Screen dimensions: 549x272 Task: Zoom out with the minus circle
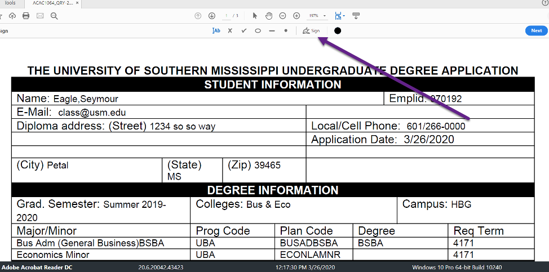282,16
